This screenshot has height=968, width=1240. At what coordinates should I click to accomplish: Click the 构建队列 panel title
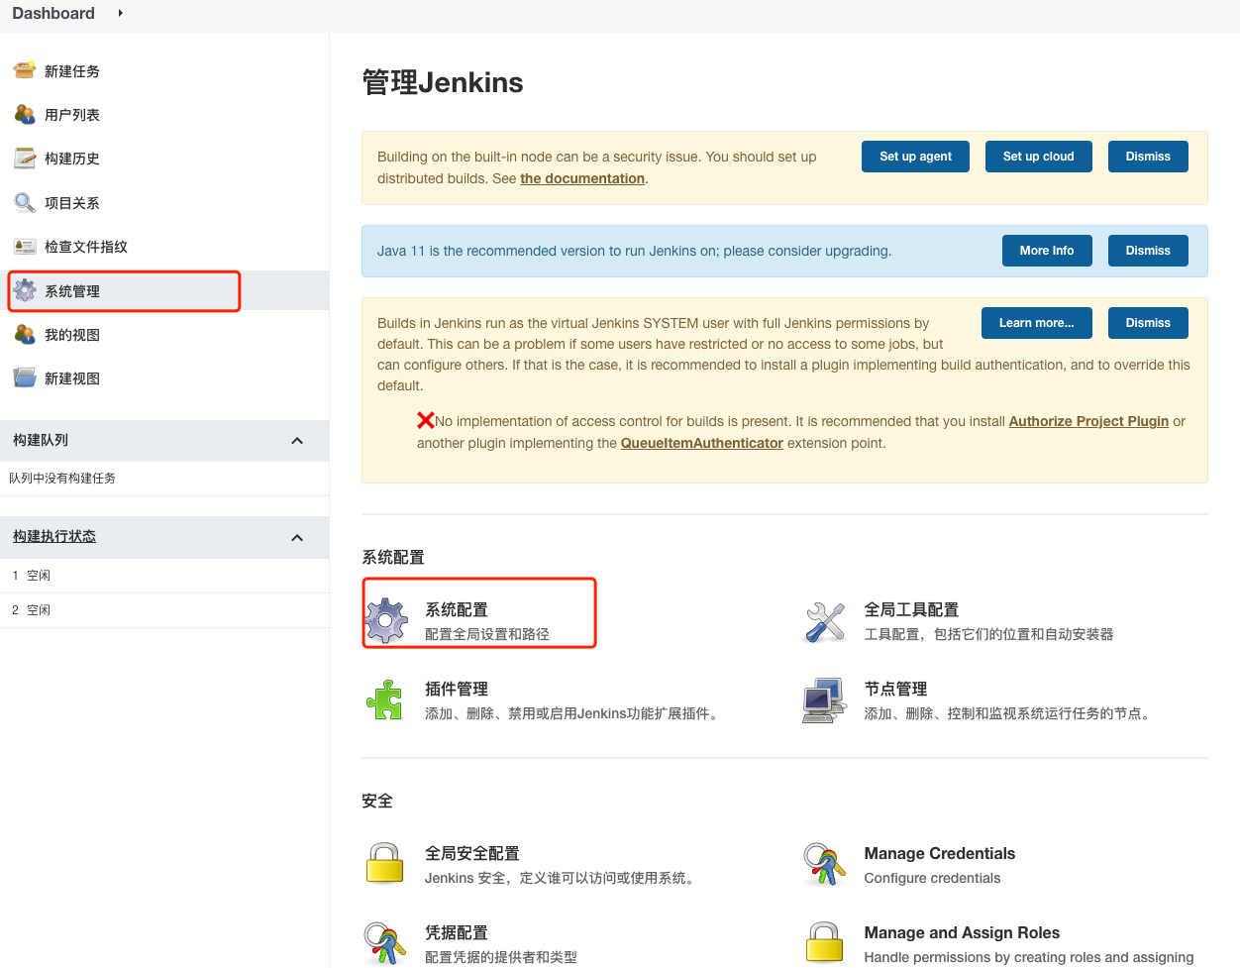41,440
